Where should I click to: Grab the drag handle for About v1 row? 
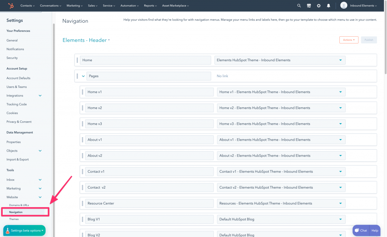(x=82, y=140)
